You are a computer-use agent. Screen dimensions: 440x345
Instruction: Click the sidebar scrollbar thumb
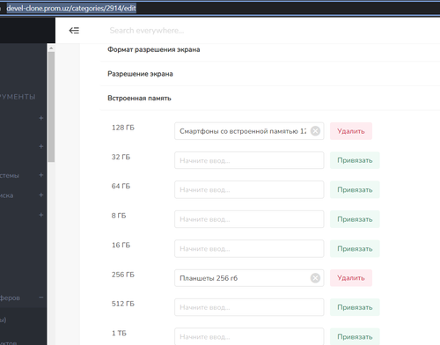pos(51,106)
